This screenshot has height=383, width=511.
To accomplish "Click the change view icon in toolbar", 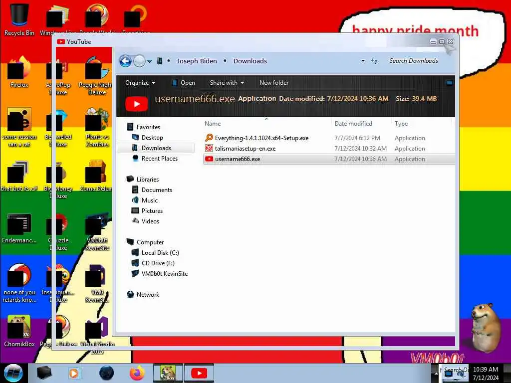I will click(x=449, y=83).
